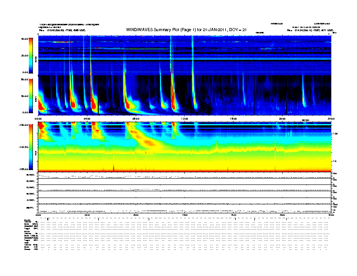Click inside the RAD2 spectrogram panel
357x276 pixels.
coord(185,55)
